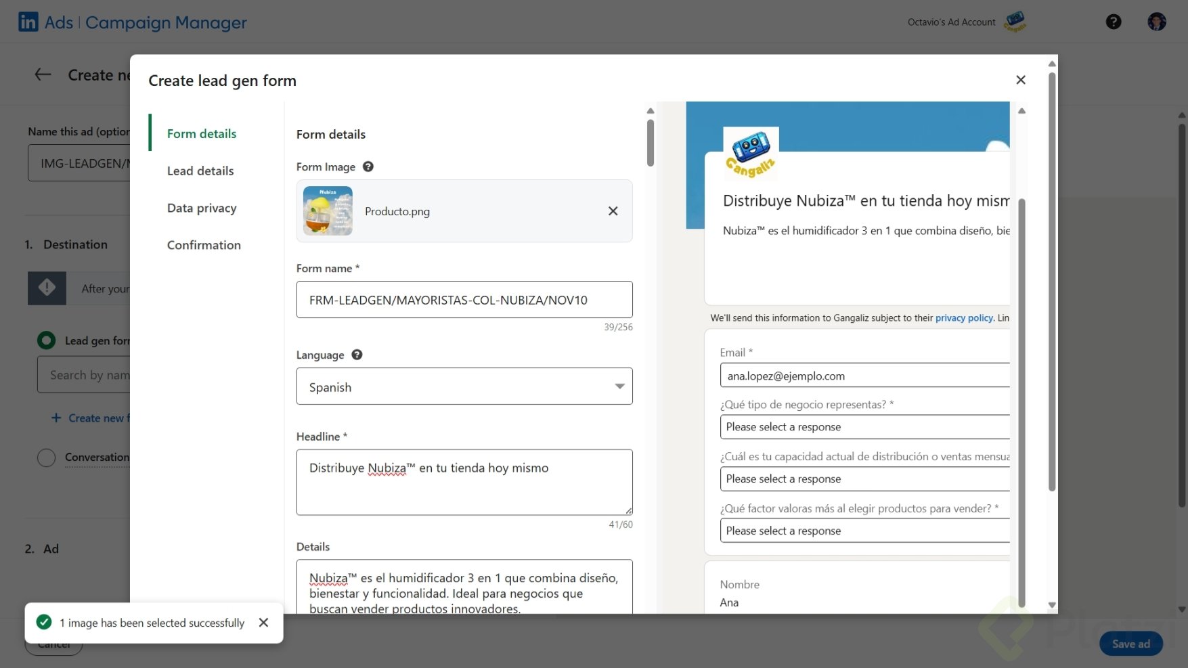
Task: Click the Search by name field
Action: point(83,375)
